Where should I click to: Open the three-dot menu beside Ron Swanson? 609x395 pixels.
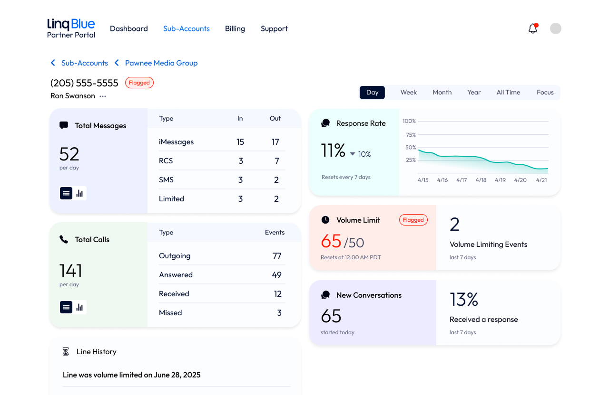[103, 96]
